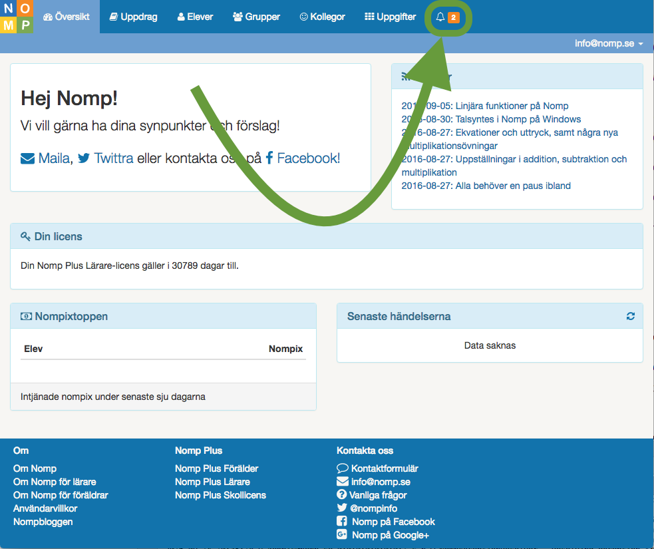The width and height of the screenshot is (654, 549).
Task: Open news item Ekvationer och uttryck
Action: 510,139
